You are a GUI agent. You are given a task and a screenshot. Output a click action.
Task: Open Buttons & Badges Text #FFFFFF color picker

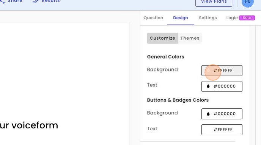(222, 130)
